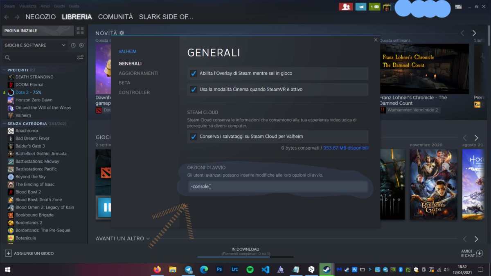The height and width of the screenshot is (276, 491).
Task: Open the Steam menu
Action: click(9, 7)
